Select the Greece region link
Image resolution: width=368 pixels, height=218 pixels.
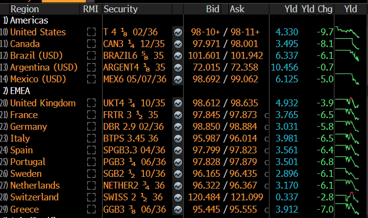click(x=24, y=209)
